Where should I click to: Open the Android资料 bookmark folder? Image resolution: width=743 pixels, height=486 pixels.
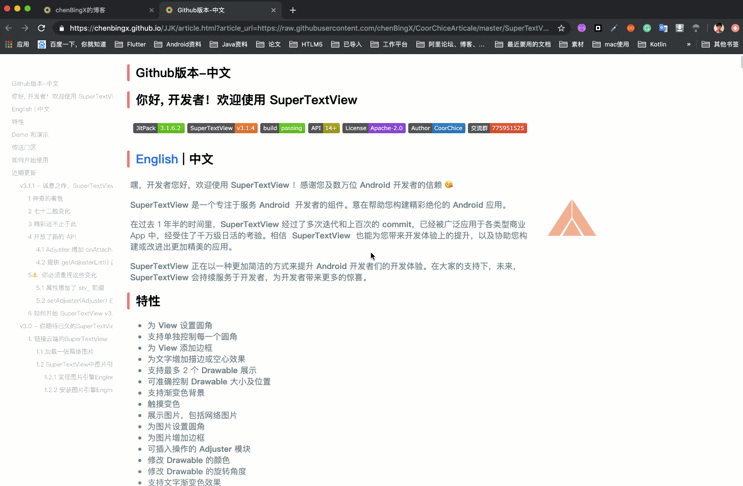178,44
